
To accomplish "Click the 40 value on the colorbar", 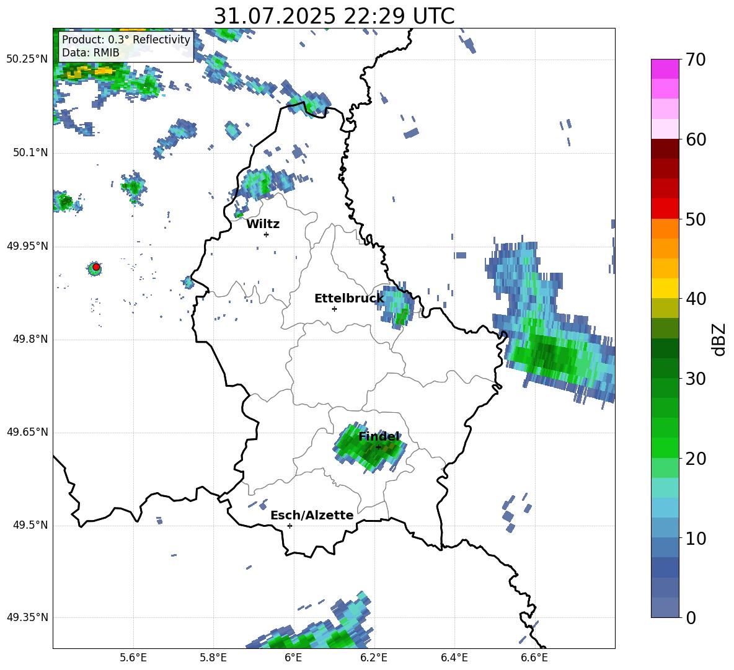I will [x=696, y=299].
